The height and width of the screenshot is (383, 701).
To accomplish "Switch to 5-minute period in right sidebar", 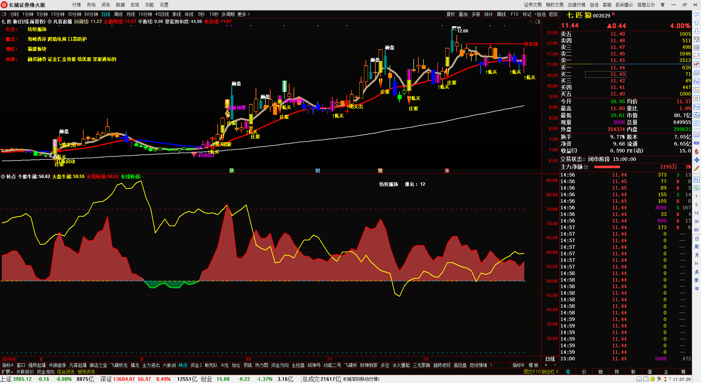I will pos(697,205).
